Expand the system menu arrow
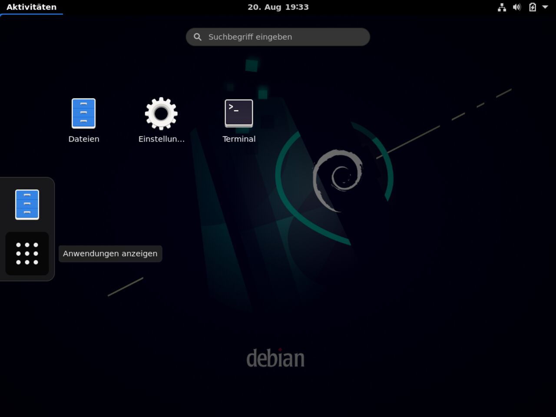The image size is (556, 417). point(545,7)
